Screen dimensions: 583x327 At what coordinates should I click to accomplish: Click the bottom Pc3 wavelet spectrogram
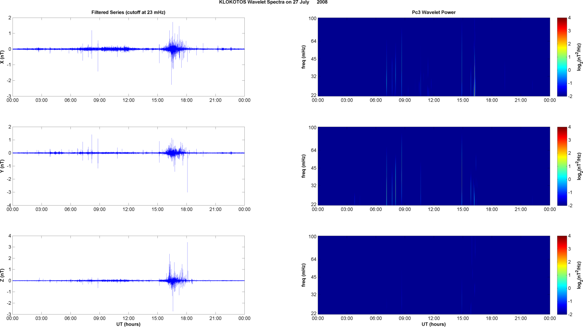[433, 275]
